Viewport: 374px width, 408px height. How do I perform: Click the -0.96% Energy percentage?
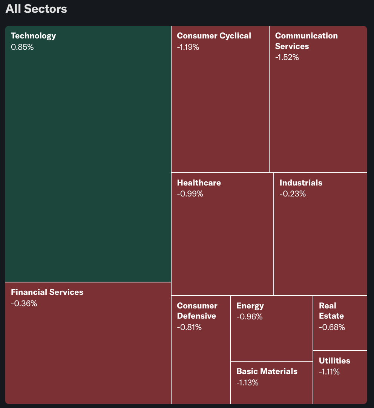249,317
